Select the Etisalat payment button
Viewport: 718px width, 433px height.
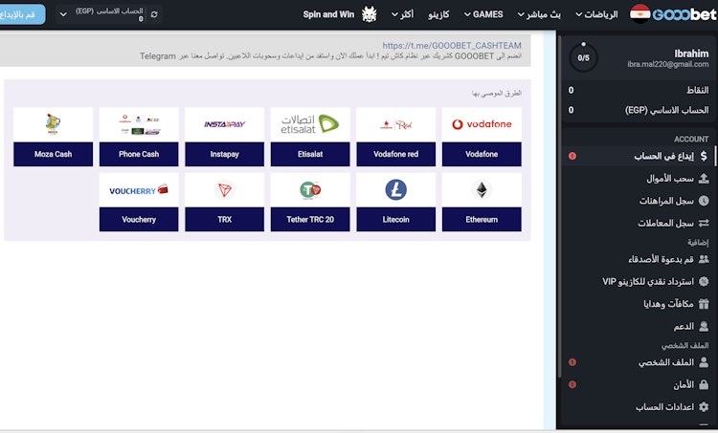point(310,154)
